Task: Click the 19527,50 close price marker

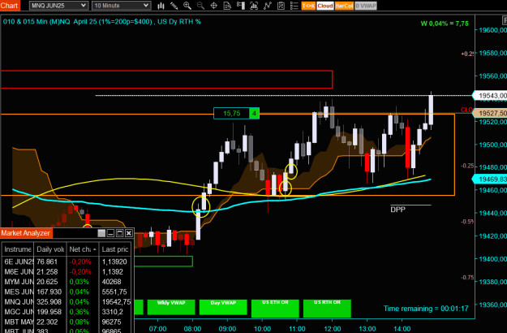Action: pyautogui.click(x=490, y=113)
